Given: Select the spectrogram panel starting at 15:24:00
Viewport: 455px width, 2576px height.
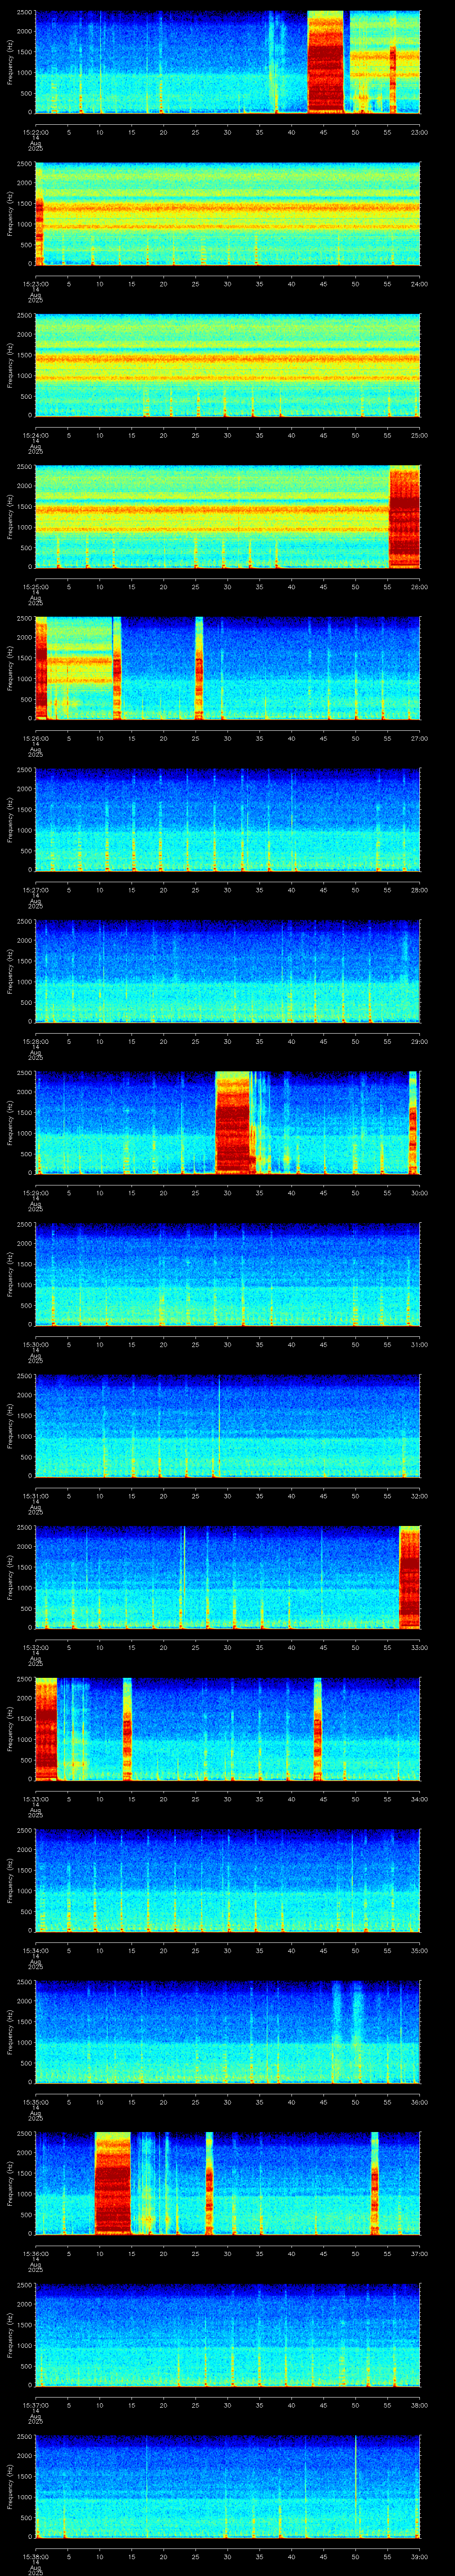Looking at the screenshot, I should 227,365.
